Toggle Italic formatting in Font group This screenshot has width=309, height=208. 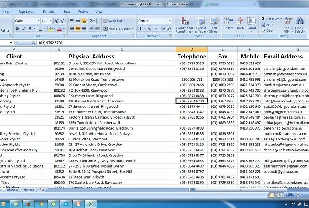tap(24, 29)
